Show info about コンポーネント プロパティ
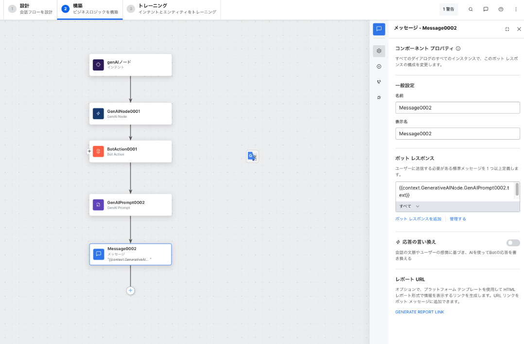Image resolution: width=524 pixels, height=344 pixels. (x=458, y=49)
